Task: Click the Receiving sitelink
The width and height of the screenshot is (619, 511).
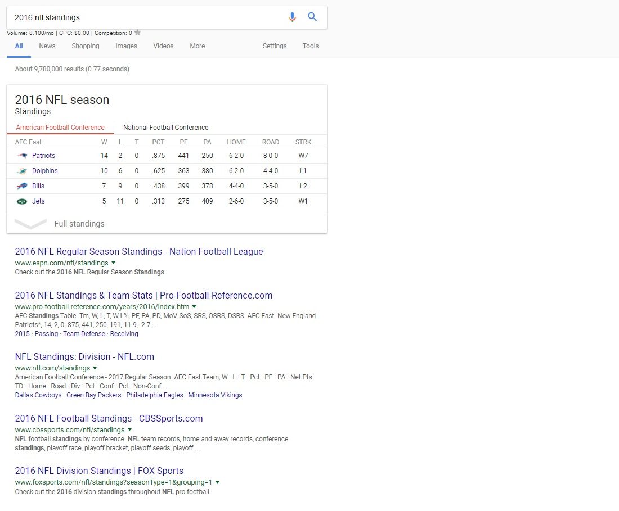Action: (124, 333)
